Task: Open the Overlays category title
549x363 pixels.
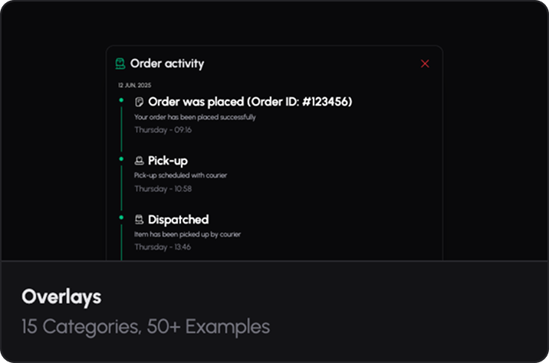Action: click(61, 296)
